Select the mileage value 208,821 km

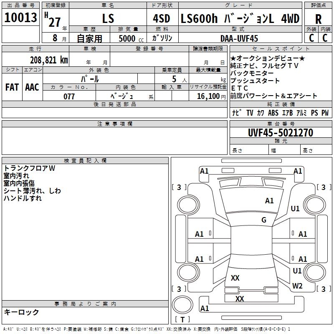coord(49,60)
